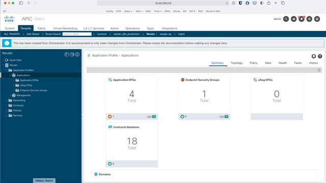Collapse the Application Profiles tree node
The width and height of the screenshot is (326, 183).
7,70
